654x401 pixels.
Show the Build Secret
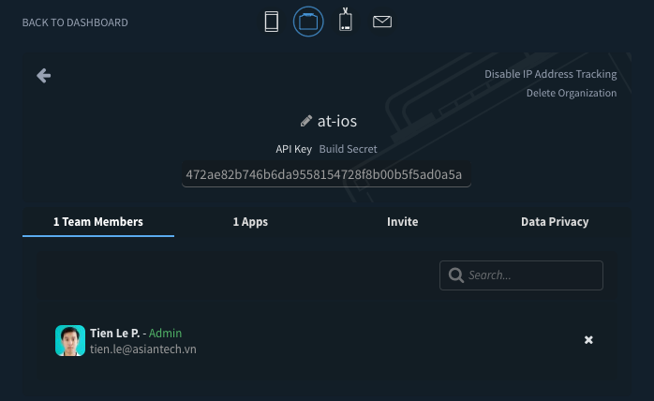[x=348, y=149]
